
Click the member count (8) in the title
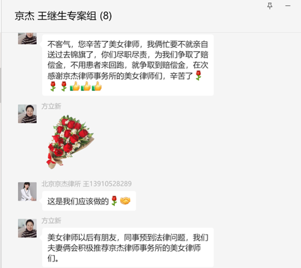[x=106, y=16]
